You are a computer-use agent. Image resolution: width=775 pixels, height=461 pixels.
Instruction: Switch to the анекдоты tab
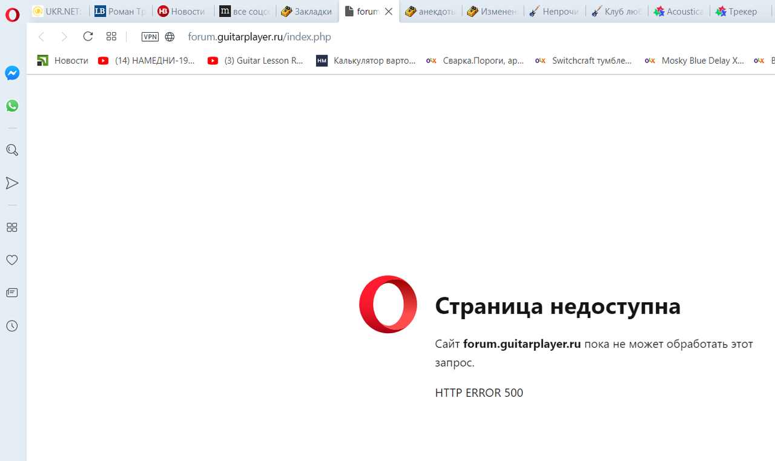tap(430, 12)
